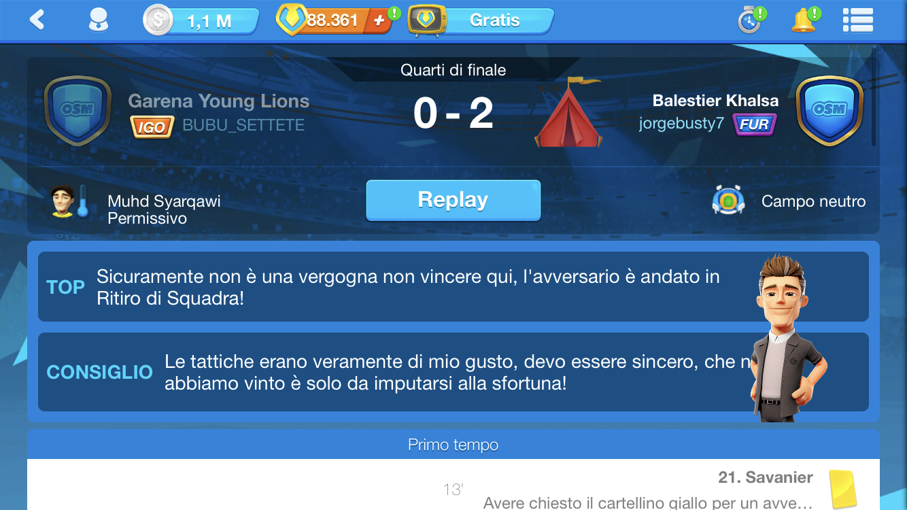
Task: Tap the red training camp tent
Action: tap(568, 112)
